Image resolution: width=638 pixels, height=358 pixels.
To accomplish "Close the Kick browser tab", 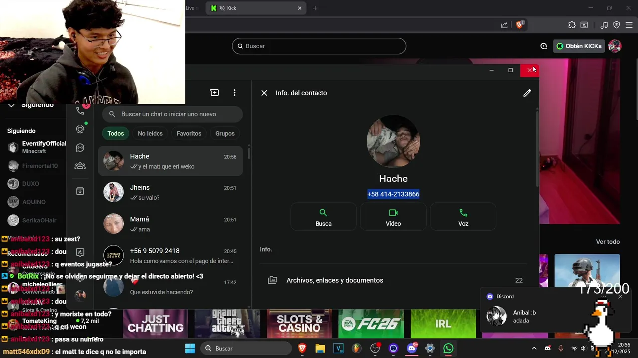I will (300, 8).
